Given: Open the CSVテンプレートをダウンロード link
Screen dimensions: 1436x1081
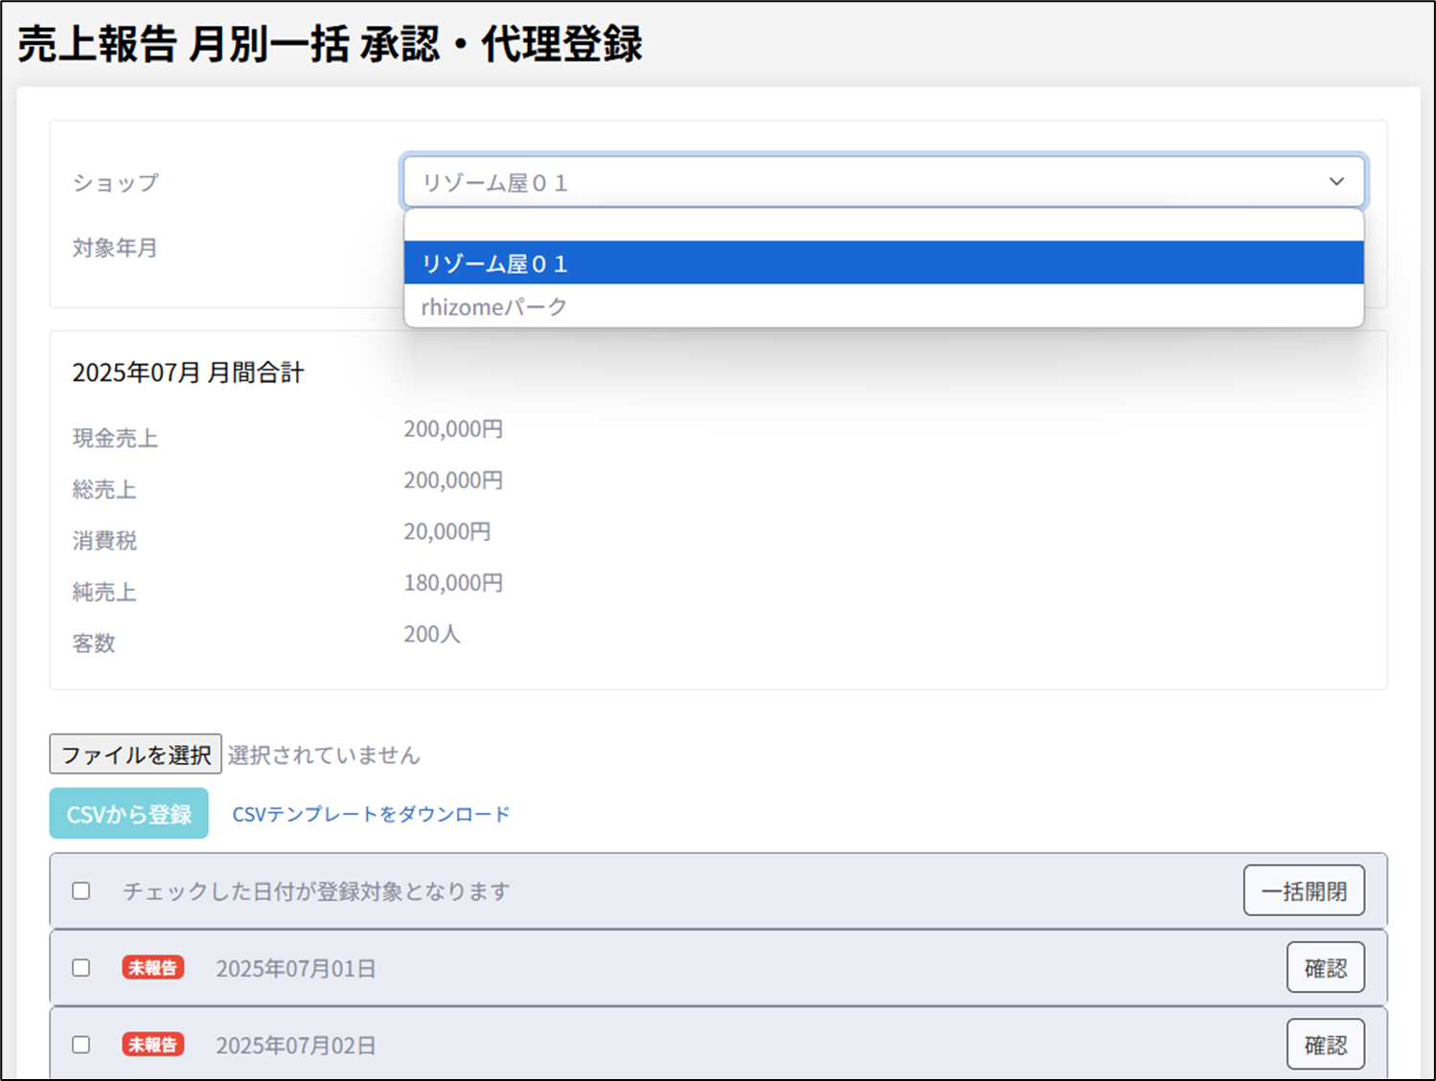Looking at the screenshot, I should point(371,814).
